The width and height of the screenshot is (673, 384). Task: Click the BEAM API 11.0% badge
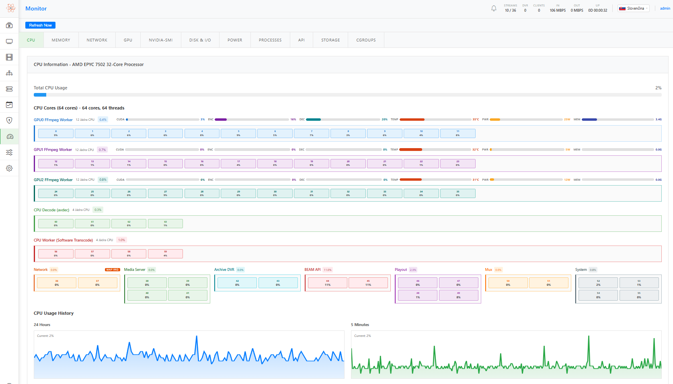(x=328, y=270)
